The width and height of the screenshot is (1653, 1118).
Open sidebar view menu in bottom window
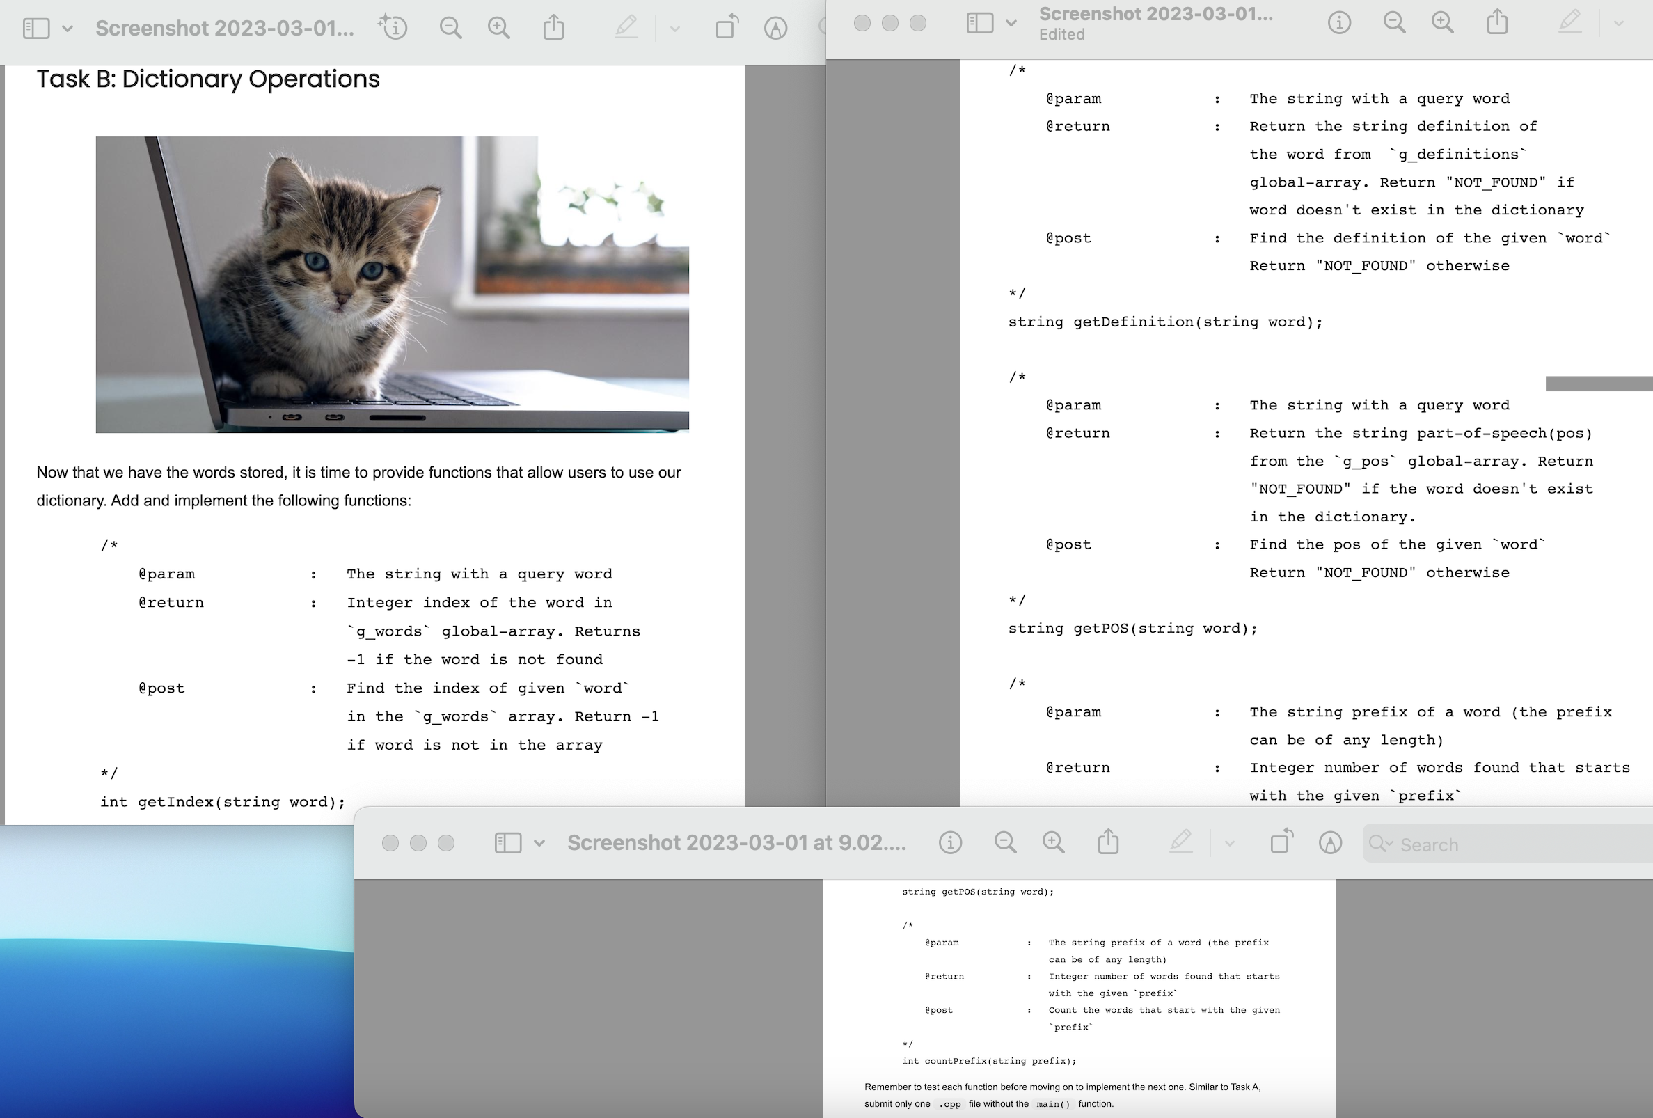(x=539, y=843)
